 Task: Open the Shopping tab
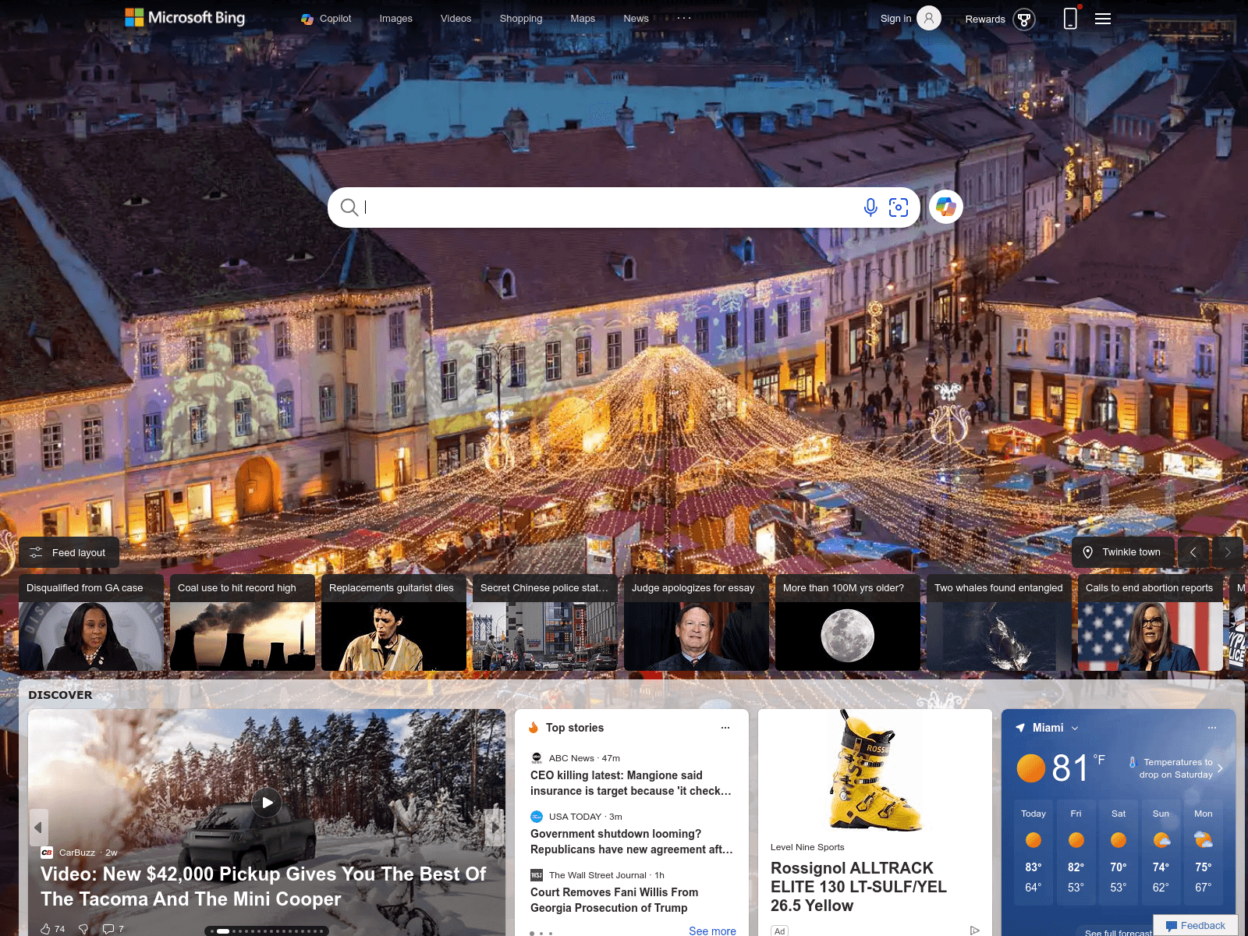[520, 19]
